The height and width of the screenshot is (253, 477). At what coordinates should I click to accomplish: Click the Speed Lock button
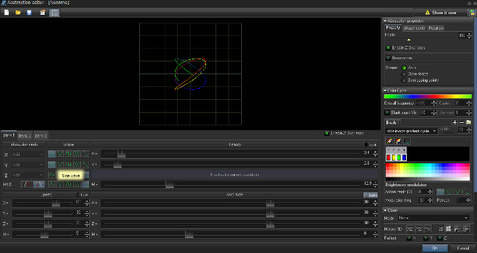tap(82, 195)
